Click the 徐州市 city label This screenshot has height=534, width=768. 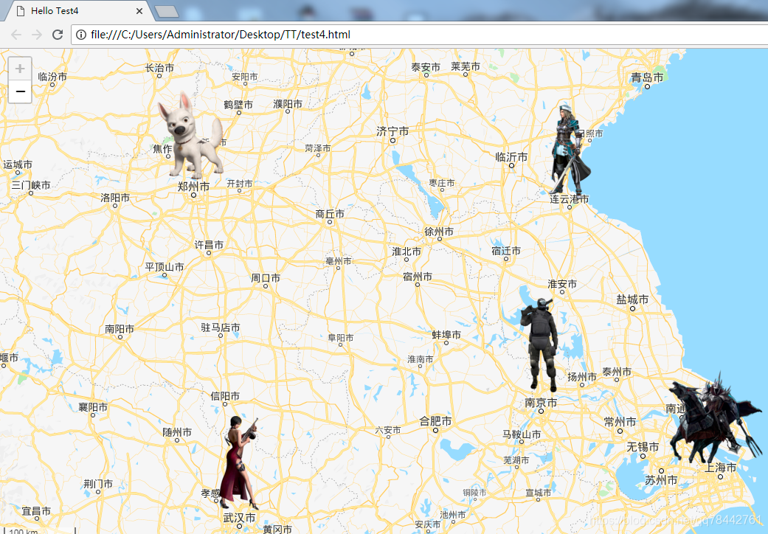click(439, 232)
